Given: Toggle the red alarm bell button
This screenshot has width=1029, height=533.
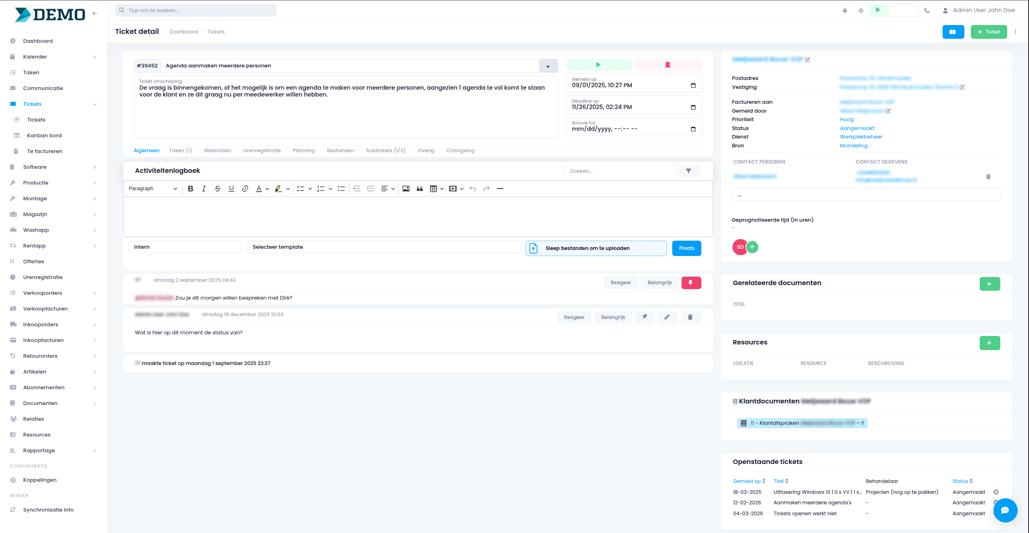Looking at the screenshot, I should (x=668, y=65).
